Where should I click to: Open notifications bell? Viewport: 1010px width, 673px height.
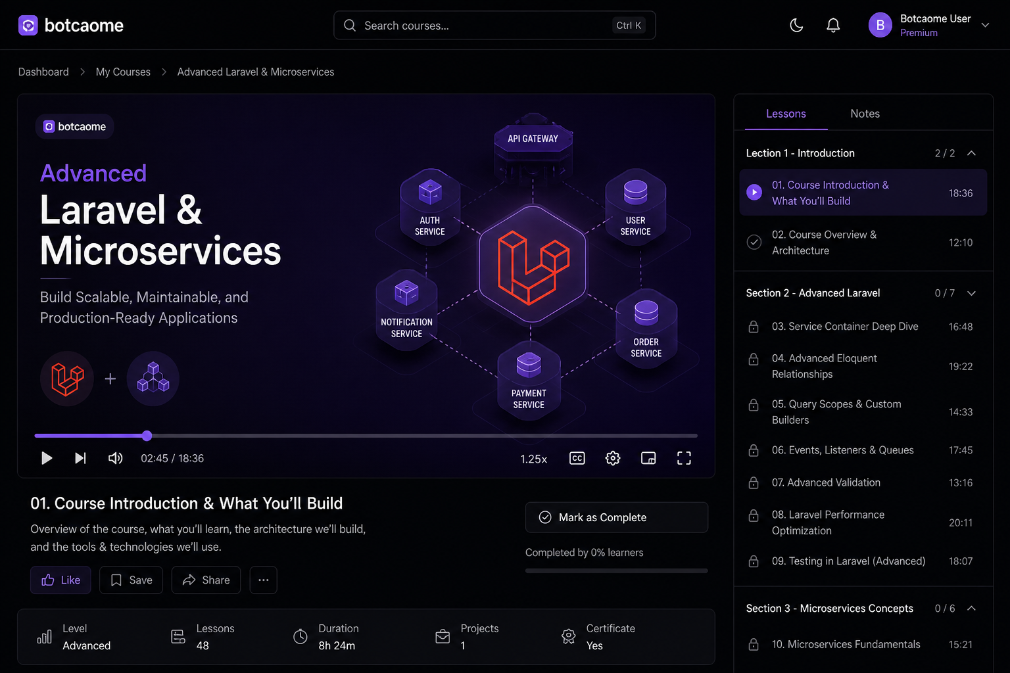tap(833, 26)
